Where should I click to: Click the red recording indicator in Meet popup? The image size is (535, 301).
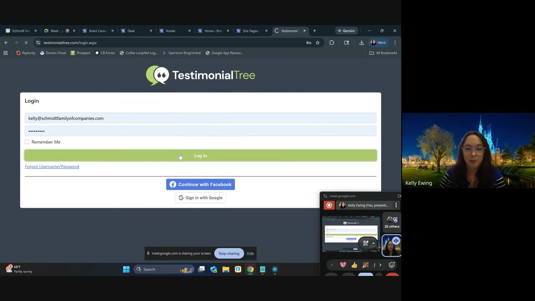pyautogui.click(x=329, y=205)
